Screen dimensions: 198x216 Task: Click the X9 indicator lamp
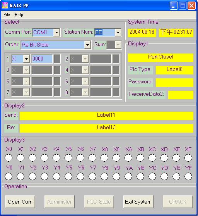(x=116, y=158)
